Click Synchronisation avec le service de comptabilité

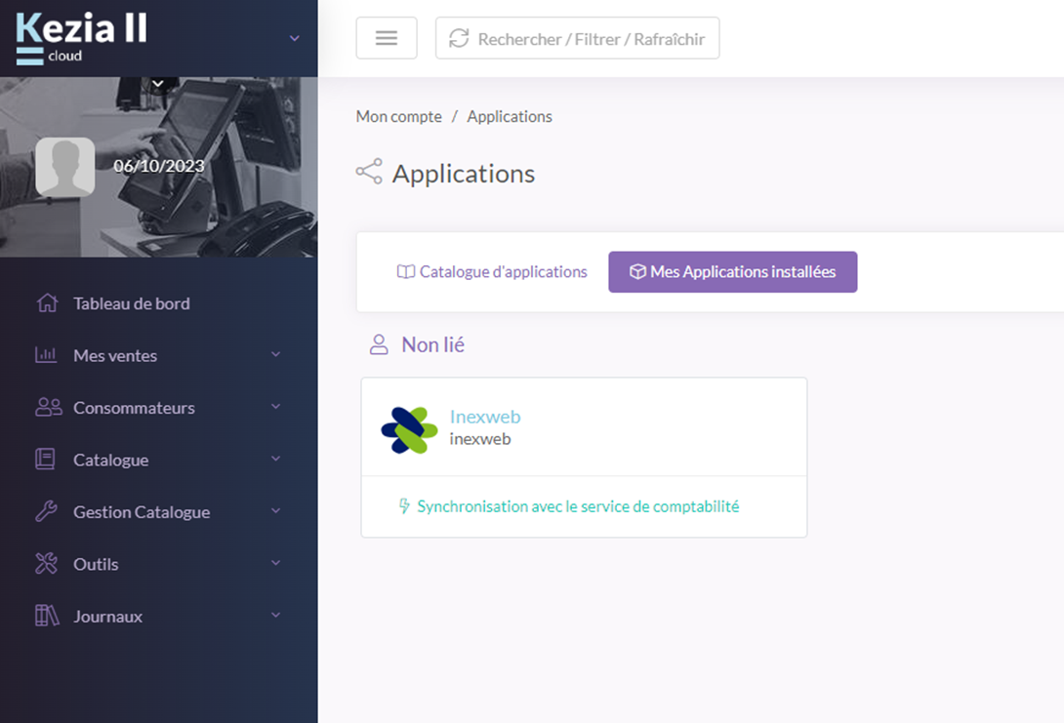[x=577, y=506]
